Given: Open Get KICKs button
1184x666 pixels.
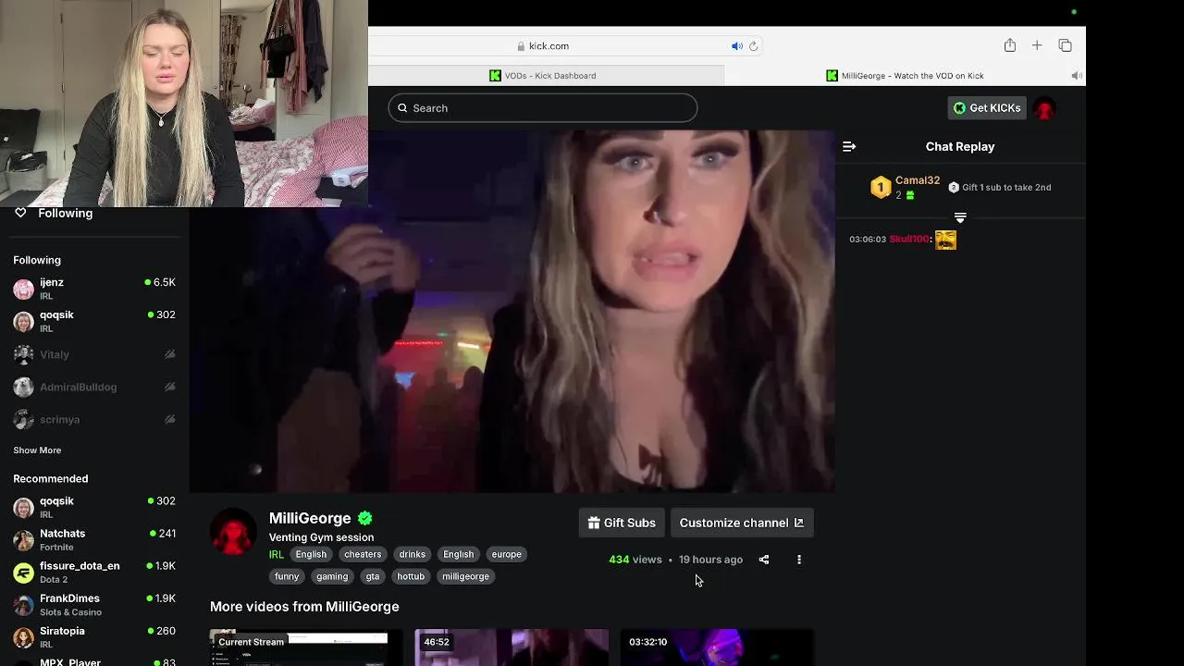Looking at the screenshot, I should click(987, 108).
